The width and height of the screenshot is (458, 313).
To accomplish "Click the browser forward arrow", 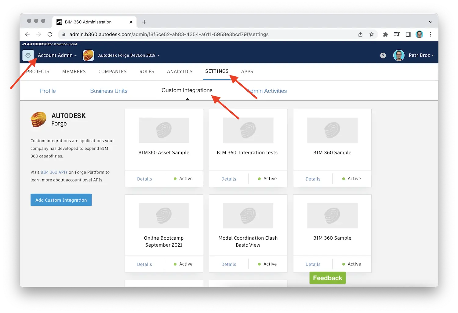I will pos(38,34).
